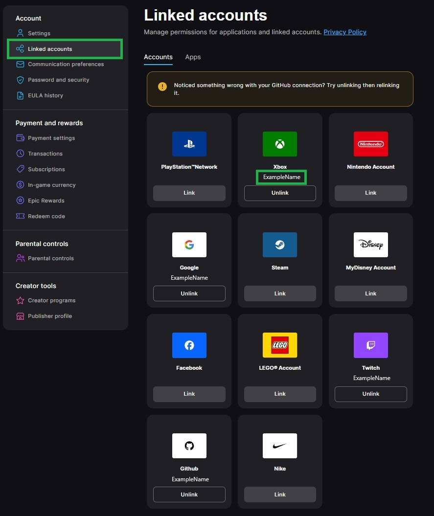Viewport: 434px width, 516px height.
Task: Click the LEGO logo icon
Action: (280, 345)
